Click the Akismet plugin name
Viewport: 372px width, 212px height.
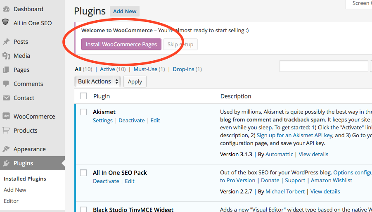[x=104, y=112]
